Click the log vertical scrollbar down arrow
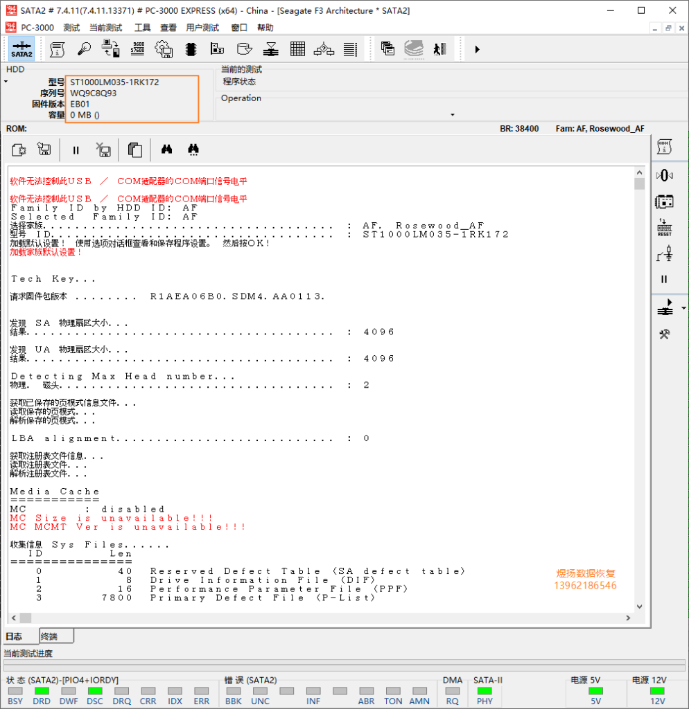 639,607
